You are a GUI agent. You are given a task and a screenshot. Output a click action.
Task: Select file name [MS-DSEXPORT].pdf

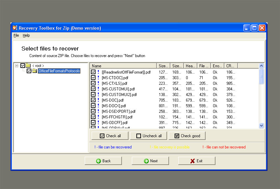pyautogui.click(x=119, y=111)
